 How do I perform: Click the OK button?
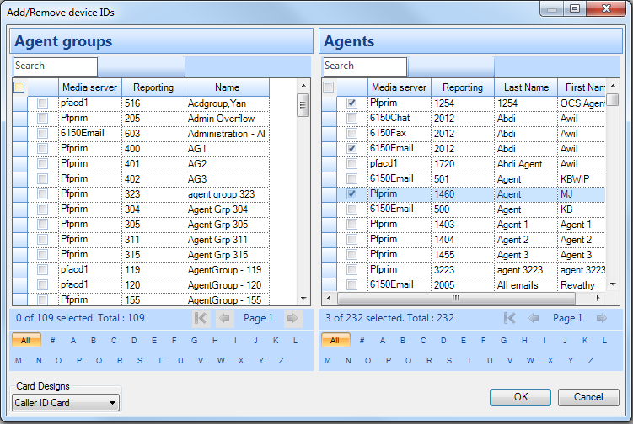[x=520, y=397]
